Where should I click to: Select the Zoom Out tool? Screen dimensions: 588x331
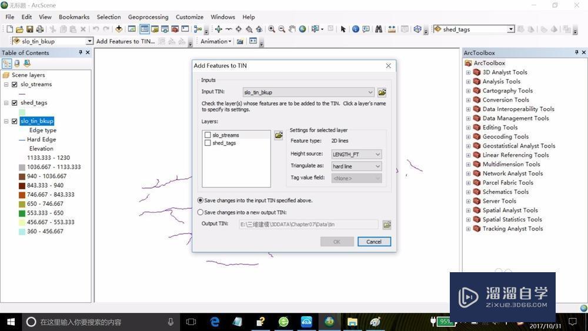tap(282, 29)
